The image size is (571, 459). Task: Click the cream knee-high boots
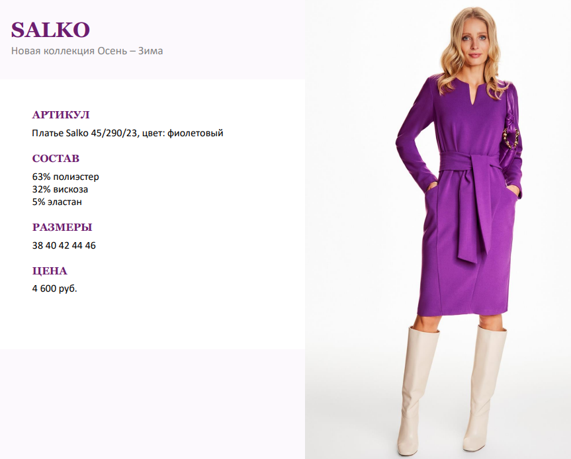pos(451,390)
